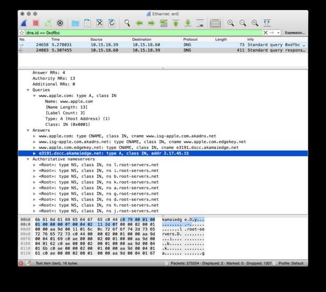Sort by the No. column

22,40
